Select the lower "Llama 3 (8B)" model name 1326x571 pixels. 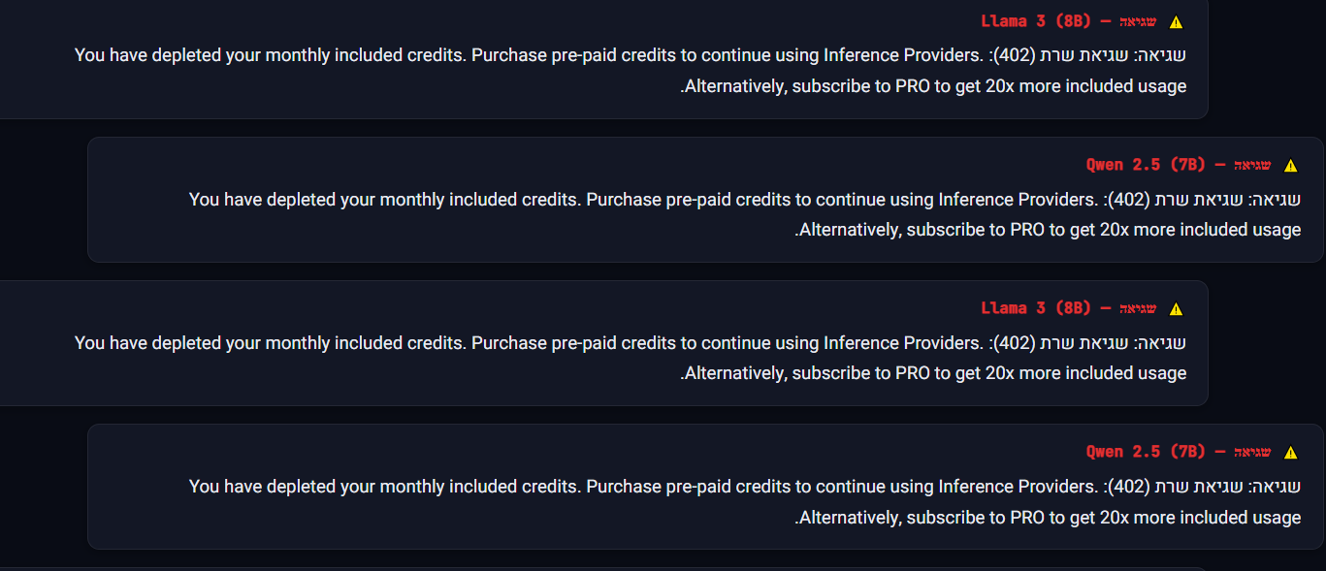point(1036,308)
